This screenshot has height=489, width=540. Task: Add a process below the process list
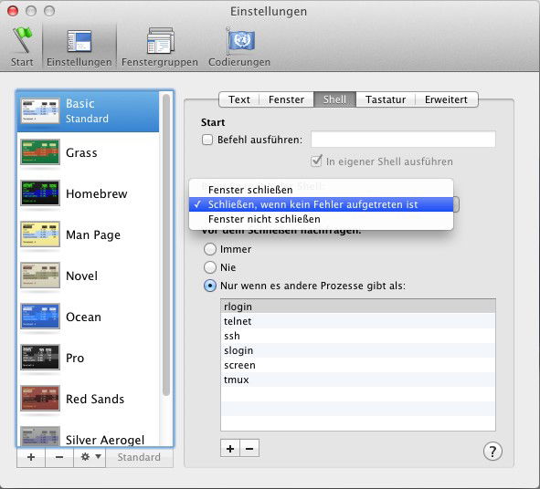(x=230, y=449)
